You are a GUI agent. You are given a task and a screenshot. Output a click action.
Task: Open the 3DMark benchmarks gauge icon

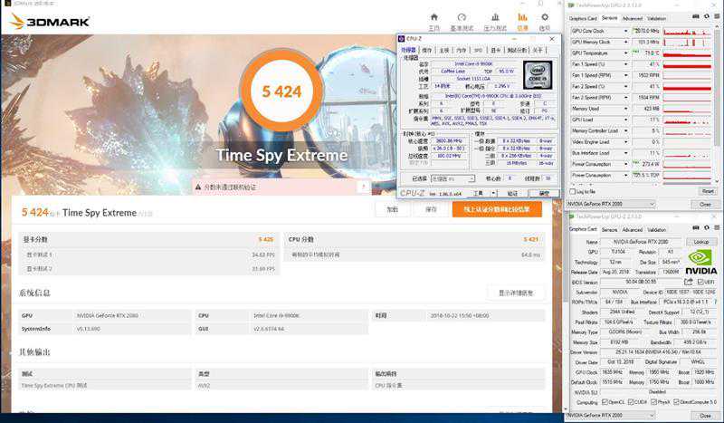[462, 20]
